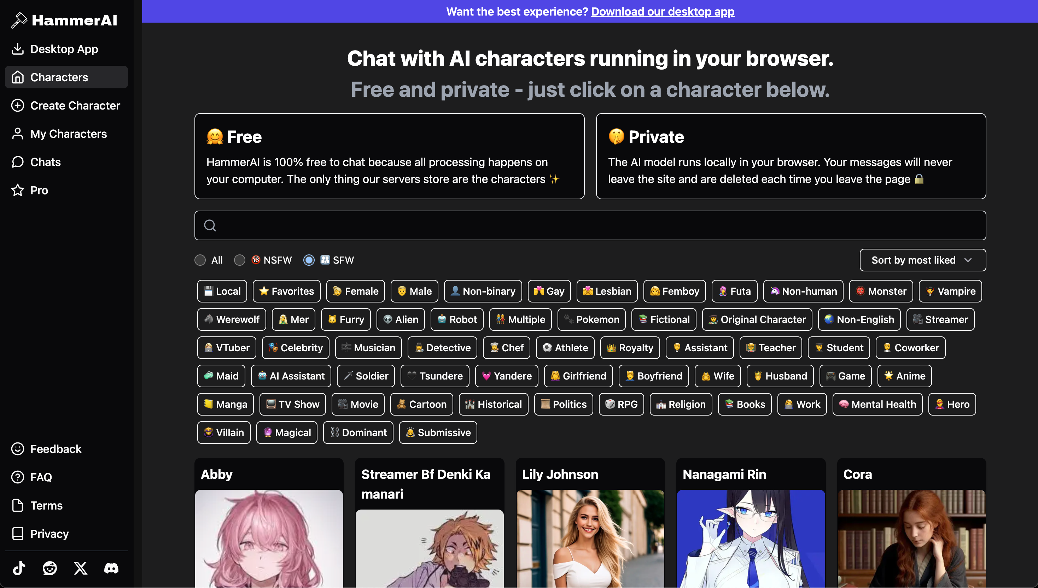Open the TikTok social icon

point(19,568)
